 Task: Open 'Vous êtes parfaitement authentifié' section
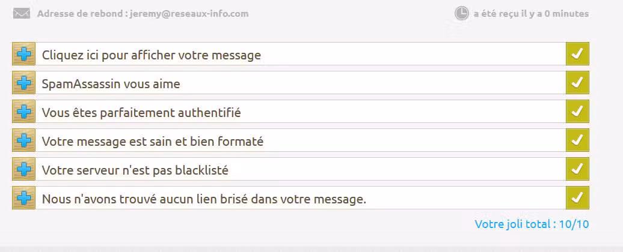tap(141, 113)
